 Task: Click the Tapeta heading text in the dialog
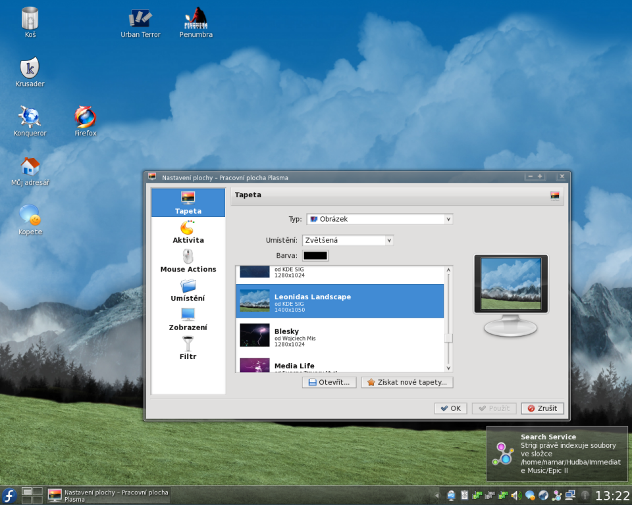(248, 195)
